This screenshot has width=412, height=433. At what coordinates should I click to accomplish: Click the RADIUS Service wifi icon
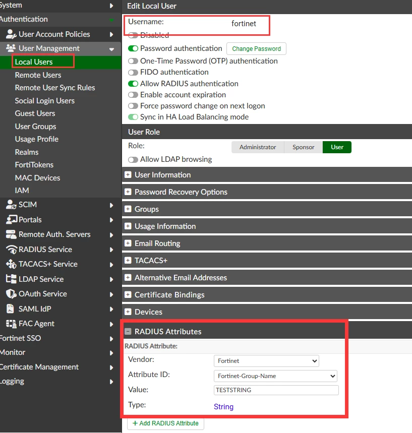pyautogui.click(x=12, y=250)
